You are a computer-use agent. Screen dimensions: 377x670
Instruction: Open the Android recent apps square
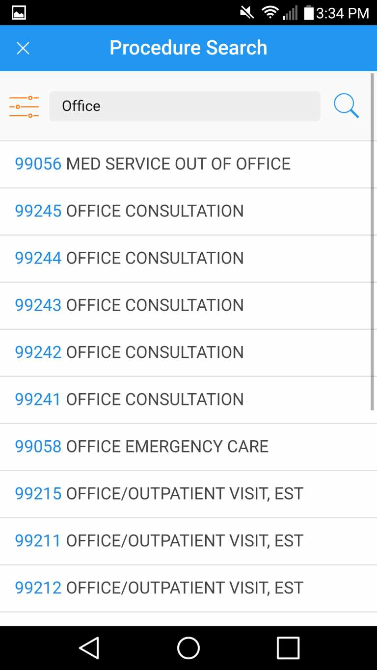[288, 648]
